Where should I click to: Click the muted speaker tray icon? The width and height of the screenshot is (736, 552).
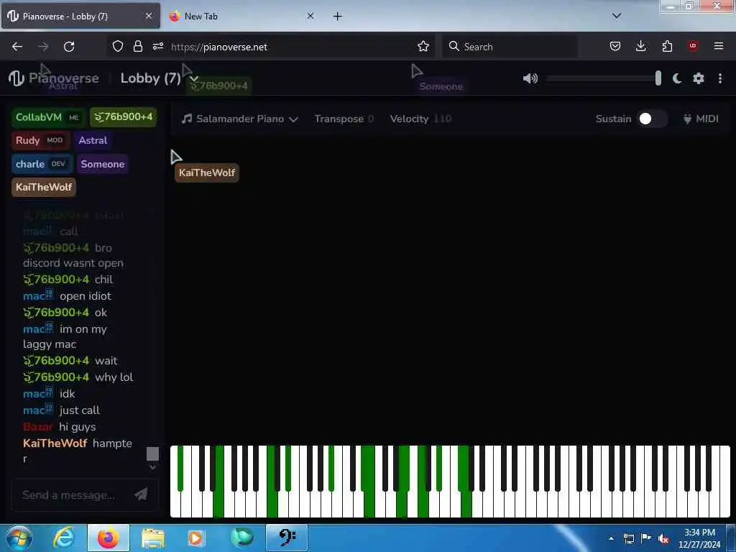663,539
